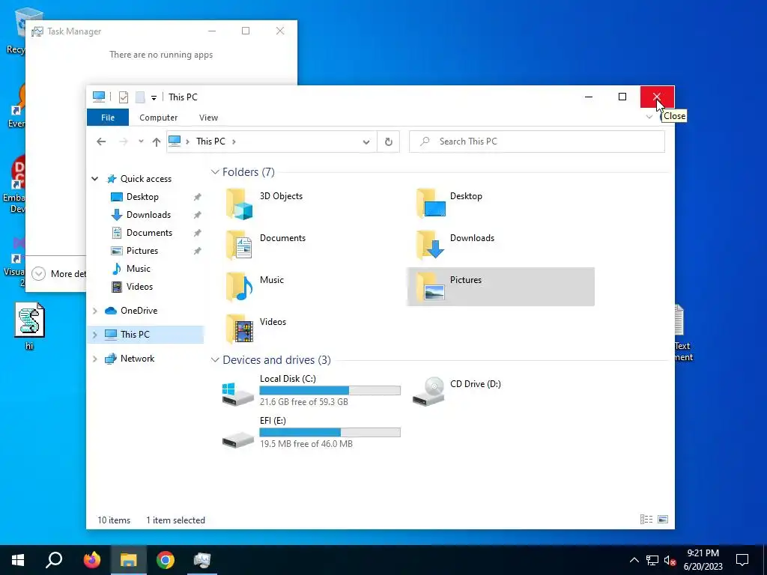Expand the ribbon chevron
Screen dimensions: 767x575
click(649, 117)
